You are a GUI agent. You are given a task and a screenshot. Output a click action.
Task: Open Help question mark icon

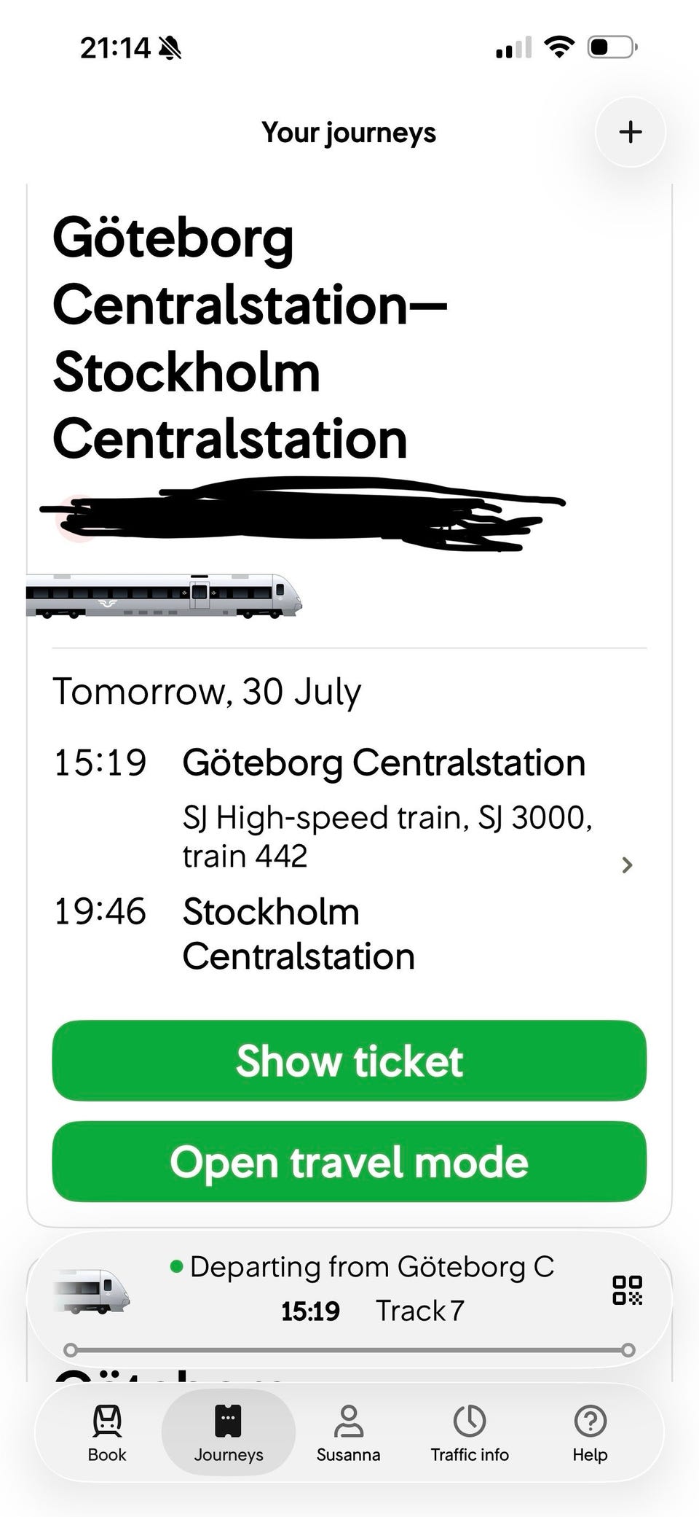point(590,1421)
